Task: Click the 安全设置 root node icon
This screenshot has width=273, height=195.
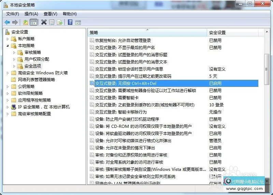Action: pyautogui.click(x=7, y=32)
